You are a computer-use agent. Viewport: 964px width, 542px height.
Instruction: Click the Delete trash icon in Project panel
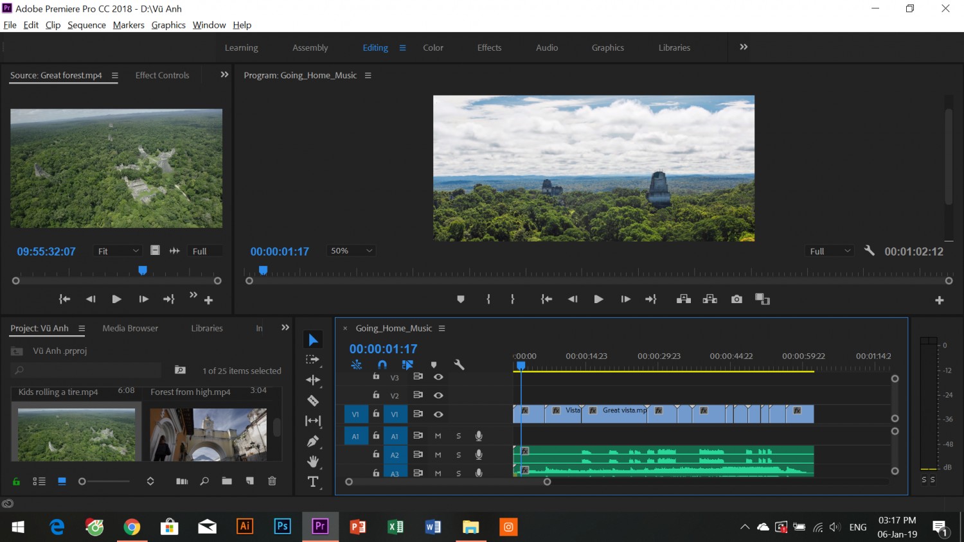pyautogui.click(x=272, y=481)
